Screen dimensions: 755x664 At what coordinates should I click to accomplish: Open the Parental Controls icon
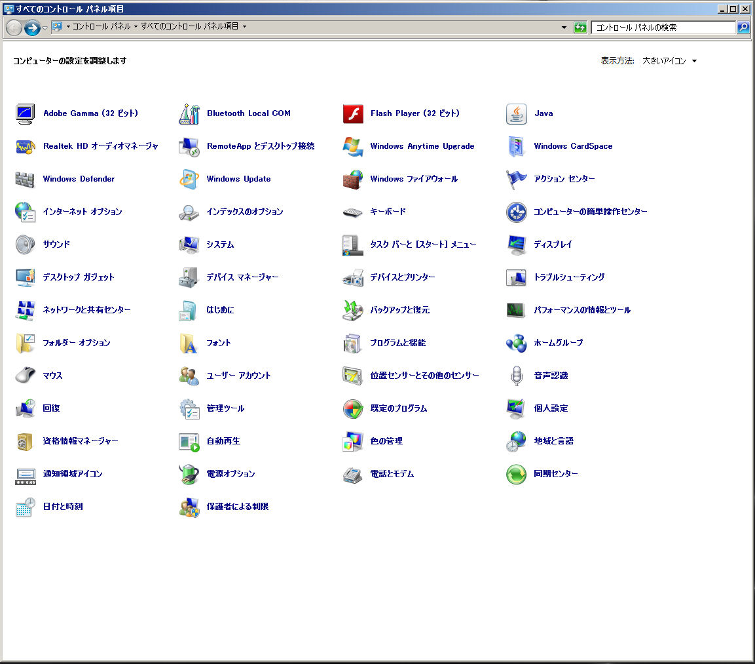(x=189, y=507)
